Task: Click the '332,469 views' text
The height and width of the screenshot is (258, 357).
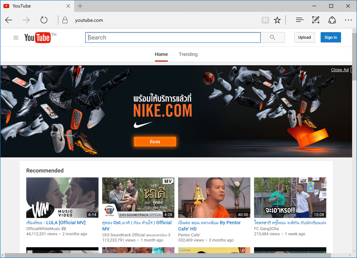Action: coord(191,240)
